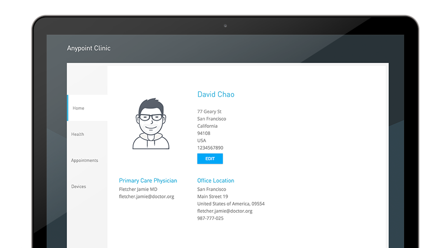The height and width of the screenshot is (248, 446).
Task: Click the zip code 94108
Action: point(204,133)
